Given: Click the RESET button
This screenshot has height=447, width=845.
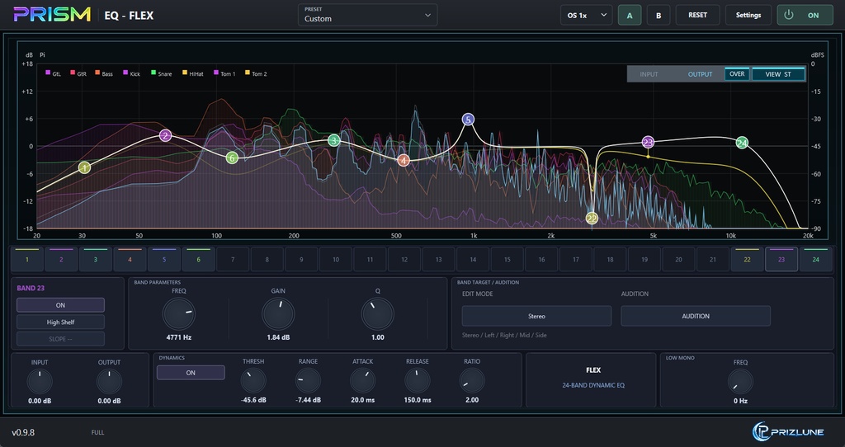Looking at the screenshot, I should (697, 15).
